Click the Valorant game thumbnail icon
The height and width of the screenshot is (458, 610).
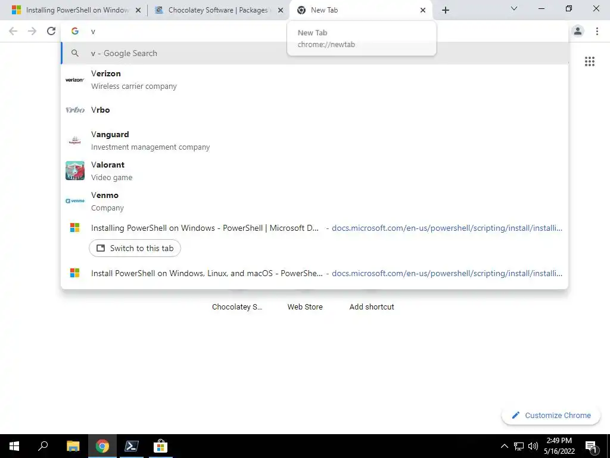point(74,171)
